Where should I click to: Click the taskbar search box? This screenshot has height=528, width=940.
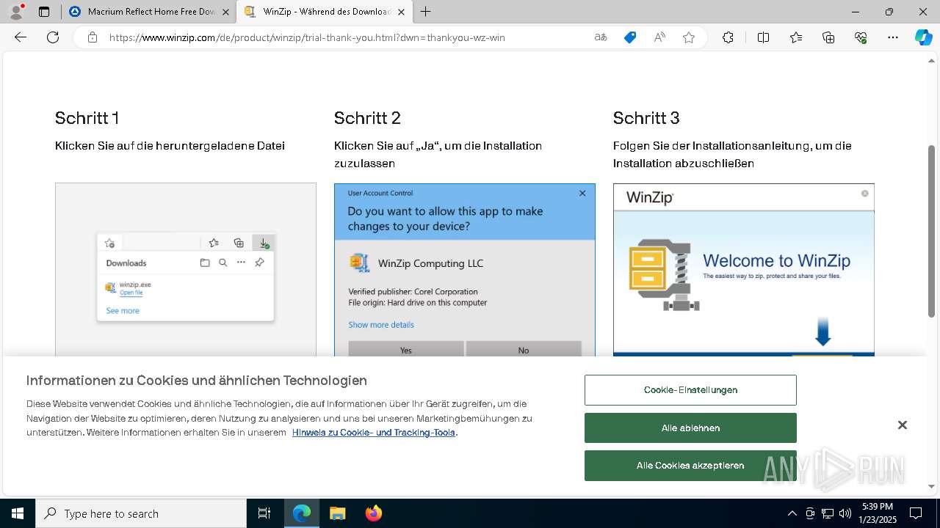[141, 513]
